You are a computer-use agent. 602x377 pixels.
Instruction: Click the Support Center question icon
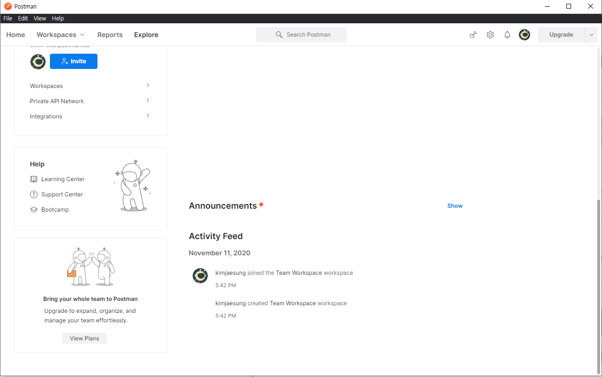click(34, 194)
